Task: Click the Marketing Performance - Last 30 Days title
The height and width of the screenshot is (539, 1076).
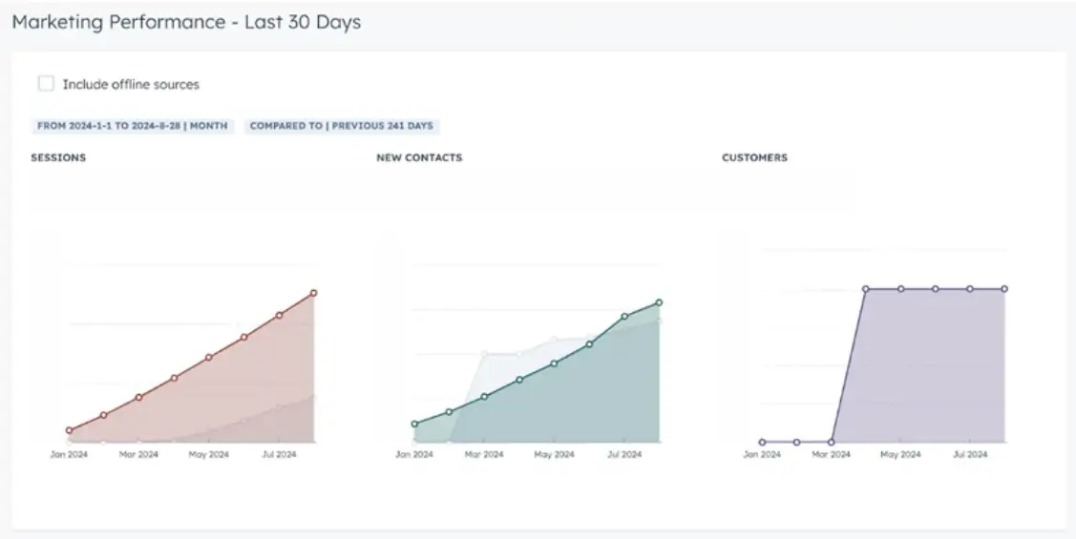Action: click(x=187, y=22)
